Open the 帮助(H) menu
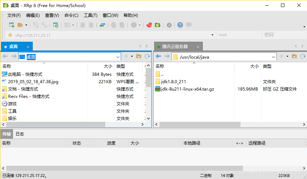This screenshot has height=179, width=307. [131, 15]
